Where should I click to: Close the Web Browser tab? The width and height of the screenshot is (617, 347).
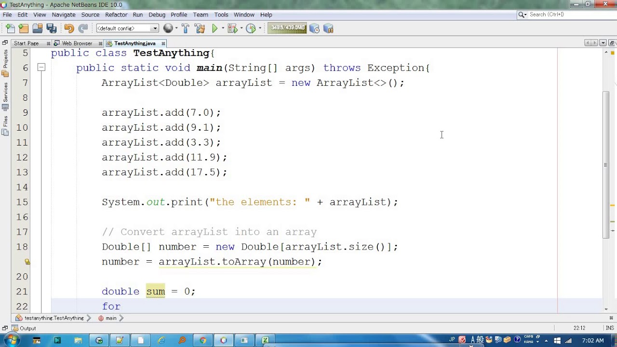[x=100, y=43]
